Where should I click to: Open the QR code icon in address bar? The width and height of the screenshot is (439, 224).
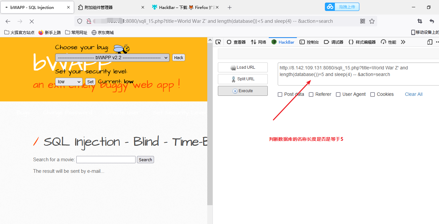point(363,21)
